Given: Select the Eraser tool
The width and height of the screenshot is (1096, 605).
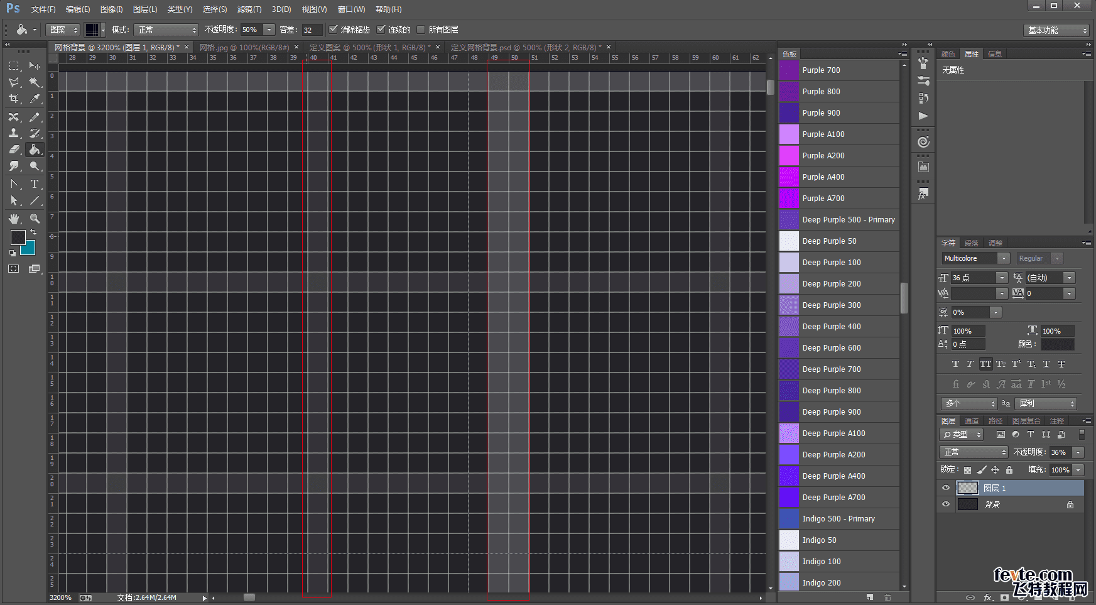Looking at the screenshot, I should click(x=14, y=150).
